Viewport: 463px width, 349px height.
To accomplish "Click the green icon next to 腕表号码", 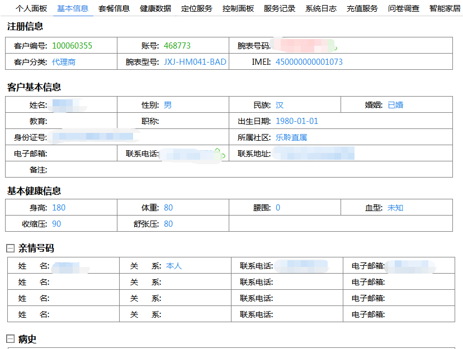I will 336,48.
